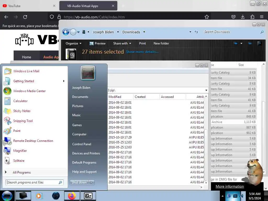This screenshot has width=268, height=201.
Task: Click the clock showing 5:54 AM
Action: [254, 194]
